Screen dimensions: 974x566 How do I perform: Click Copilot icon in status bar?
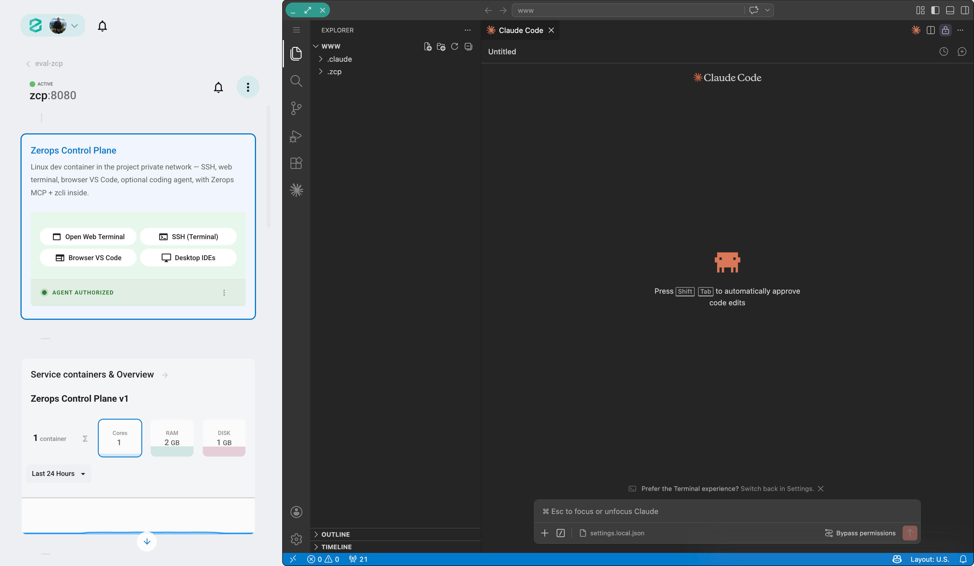[x=897, y=559]
